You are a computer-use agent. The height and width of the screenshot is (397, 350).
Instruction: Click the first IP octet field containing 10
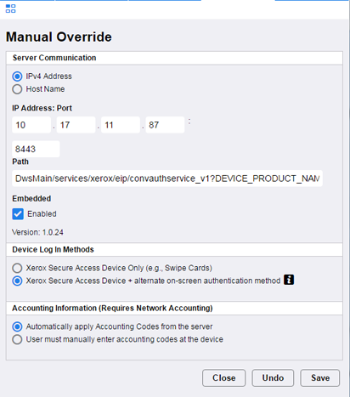pos(31,125)
